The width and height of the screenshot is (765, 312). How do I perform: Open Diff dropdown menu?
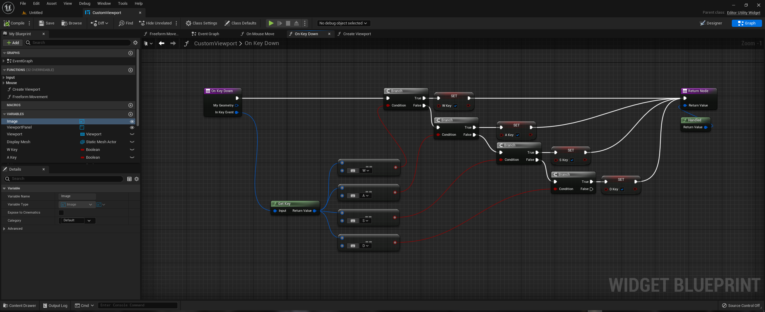coord(100,23)
